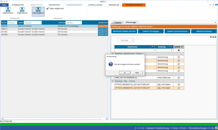Click the blue quote-marks icon beside help
The image size is (218, 130).
point(216,5)
